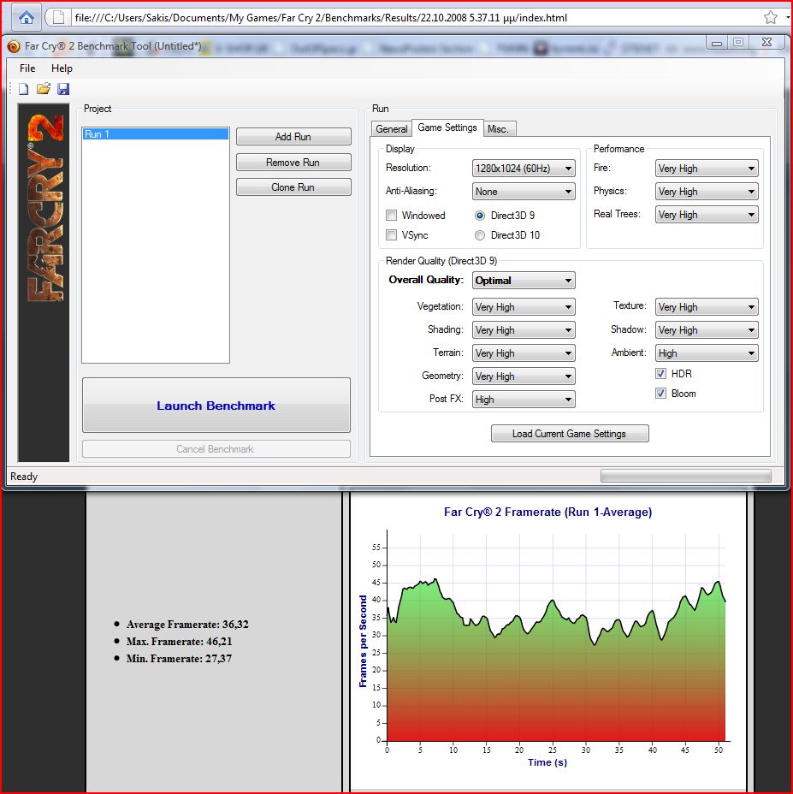Open the Terrain quality dropdown
Image resolution: width=793 pixels, height=794 pixels.
point(524,353)
